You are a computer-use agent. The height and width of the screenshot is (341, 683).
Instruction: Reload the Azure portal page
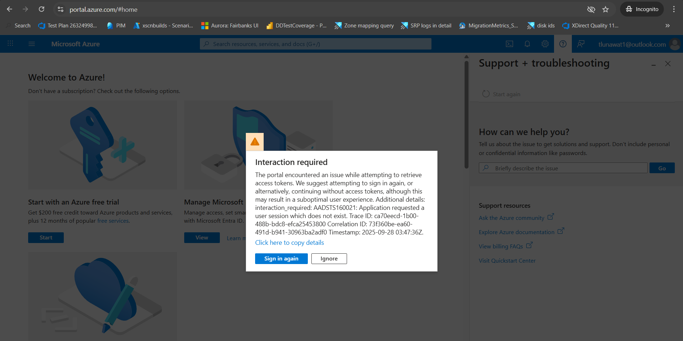pyautogui.click(x=42, y=9)
